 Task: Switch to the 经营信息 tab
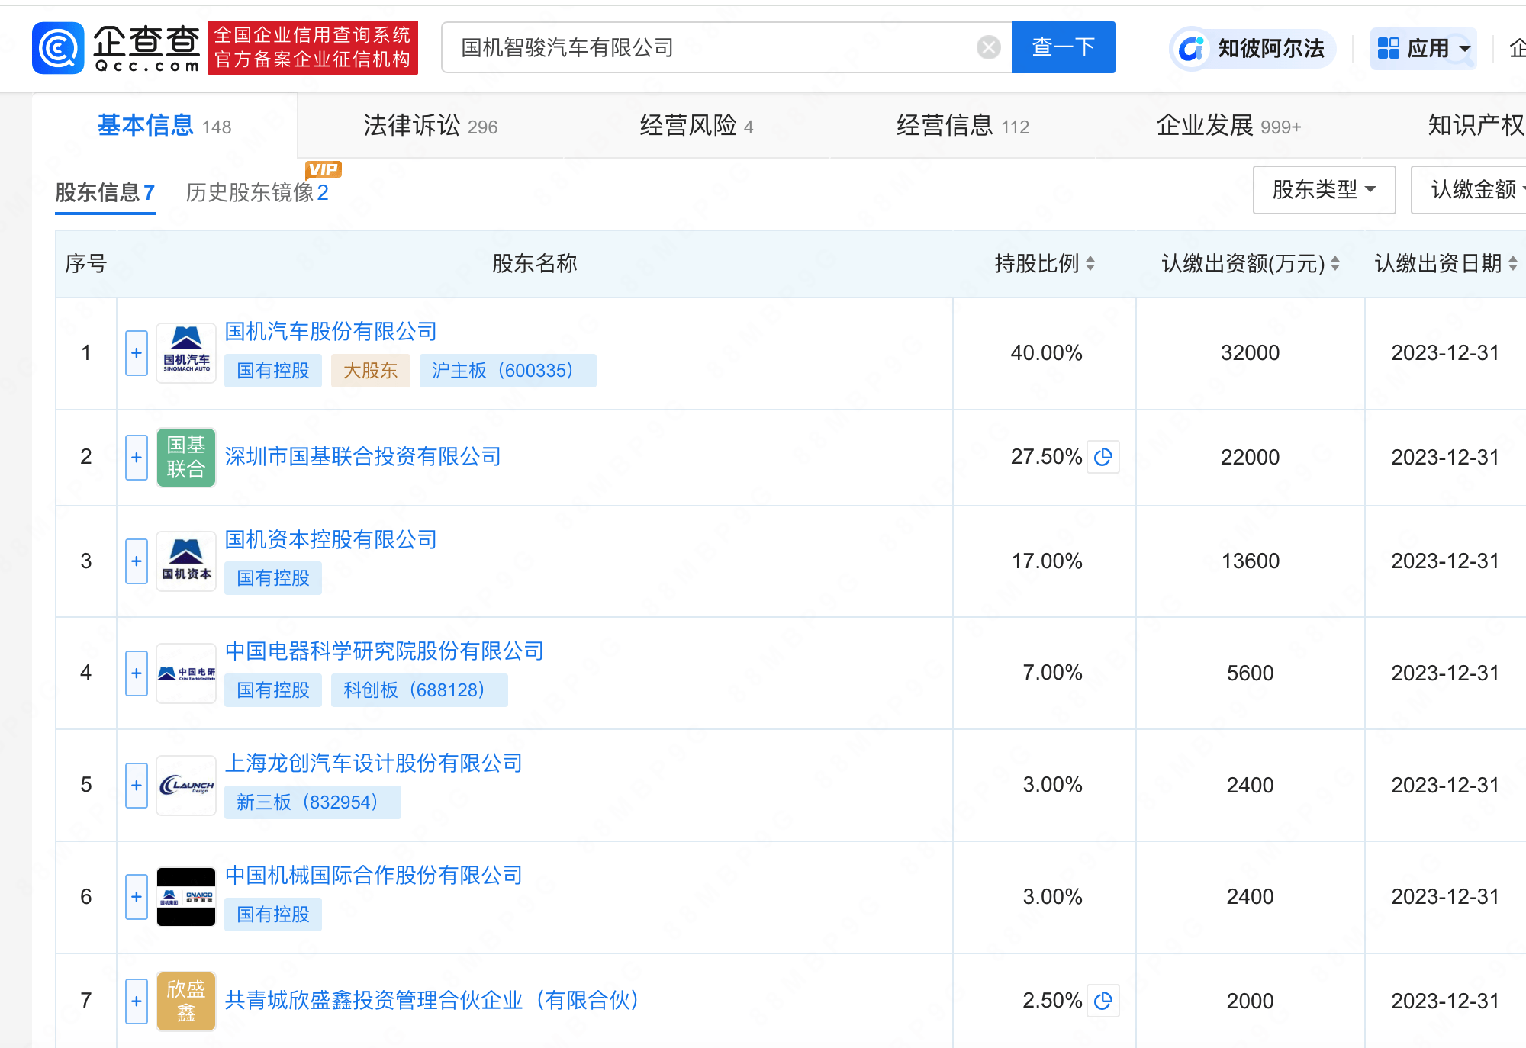[x=963, y=126]
